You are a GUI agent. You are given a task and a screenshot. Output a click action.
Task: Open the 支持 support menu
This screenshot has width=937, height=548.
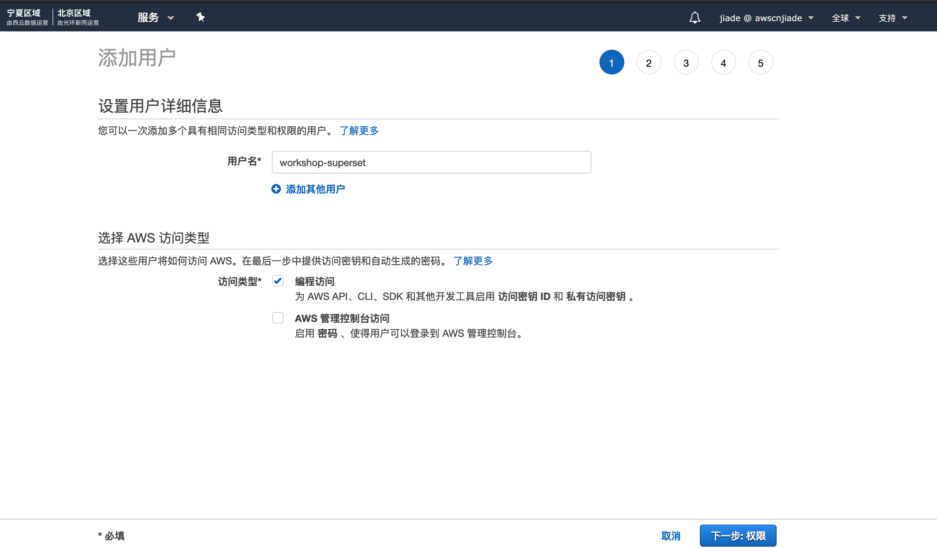click(892, 18)
